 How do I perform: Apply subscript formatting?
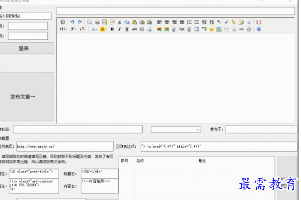click(219, 22)
